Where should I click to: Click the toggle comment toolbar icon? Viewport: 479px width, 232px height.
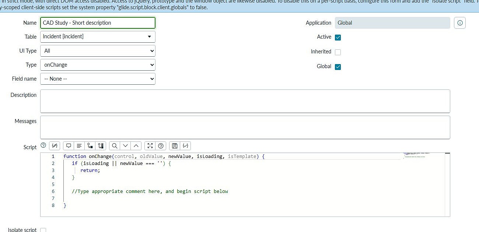[x=69, y=146]
